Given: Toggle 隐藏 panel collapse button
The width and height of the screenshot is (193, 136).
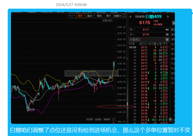Looking at the screenshot, I should pyautogui.click(x=118, y=16).
